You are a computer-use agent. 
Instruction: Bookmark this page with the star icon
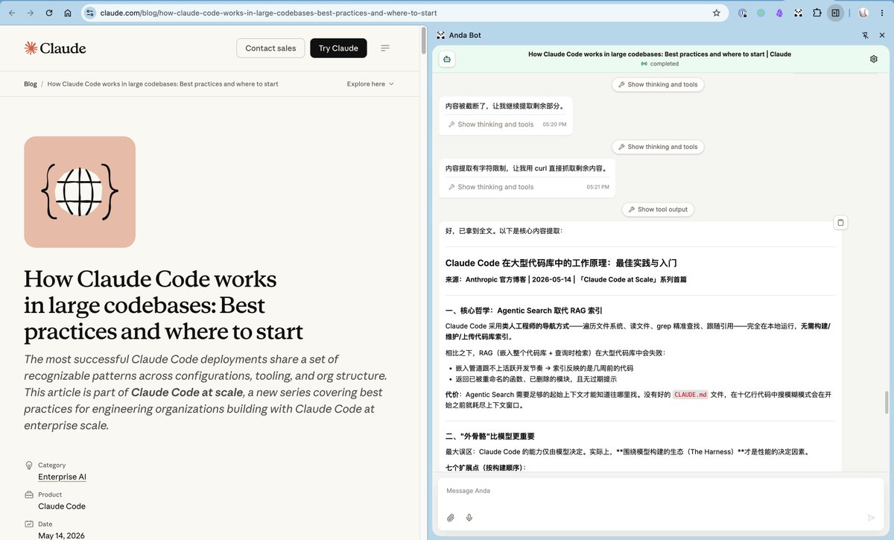coord(717,13)
